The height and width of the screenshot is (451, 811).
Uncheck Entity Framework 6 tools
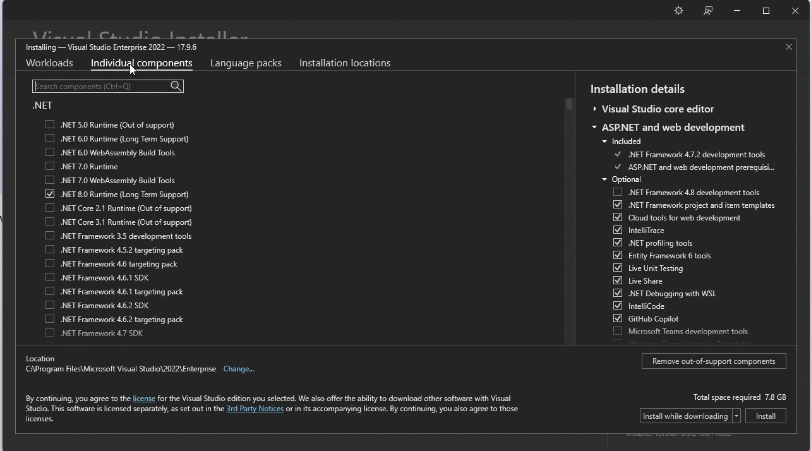coord(618,255)
